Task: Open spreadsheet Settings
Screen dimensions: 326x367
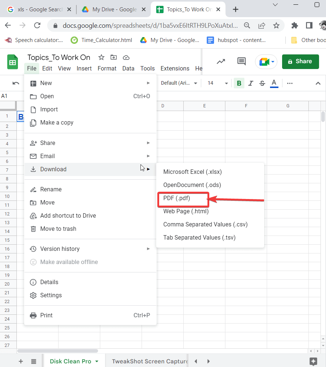Action: [90, 295]
